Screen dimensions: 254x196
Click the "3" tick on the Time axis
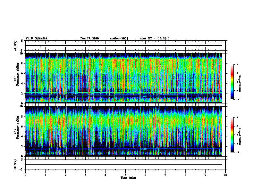[x=85, y=175]
